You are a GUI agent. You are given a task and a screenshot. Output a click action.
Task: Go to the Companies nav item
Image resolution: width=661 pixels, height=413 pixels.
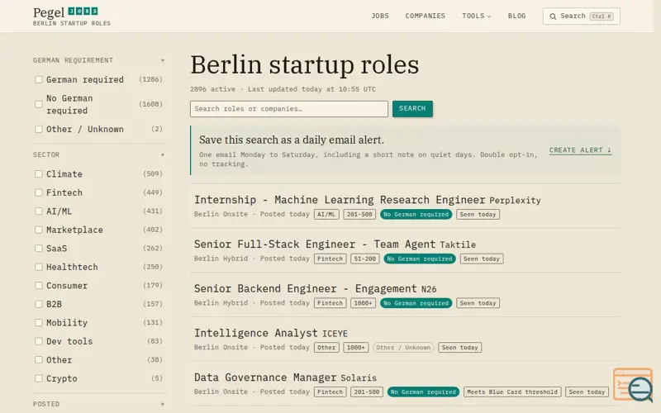point(425,16)
